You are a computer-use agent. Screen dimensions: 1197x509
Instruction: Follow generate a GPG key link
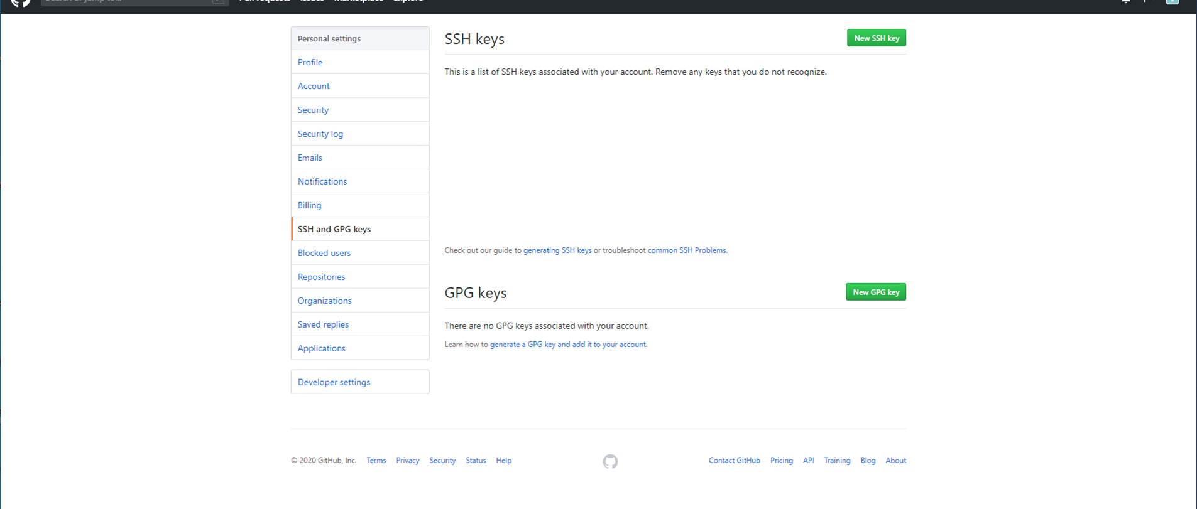pyautogui.click(x=568, y=345)
